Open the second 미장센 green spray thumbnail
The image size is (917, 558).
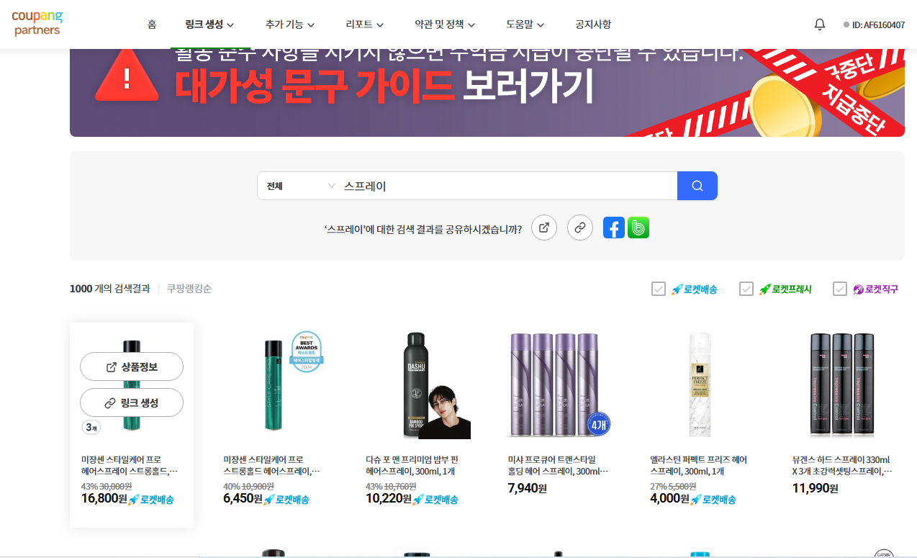point(274,385)
